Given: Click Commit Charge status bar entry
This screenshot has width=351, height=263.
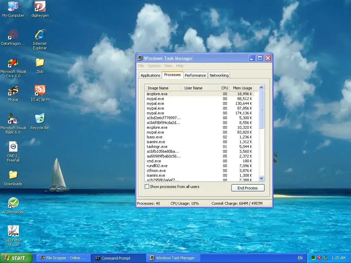Looking at the screenshot, I should pyautogui.click(x=237, y=203).
